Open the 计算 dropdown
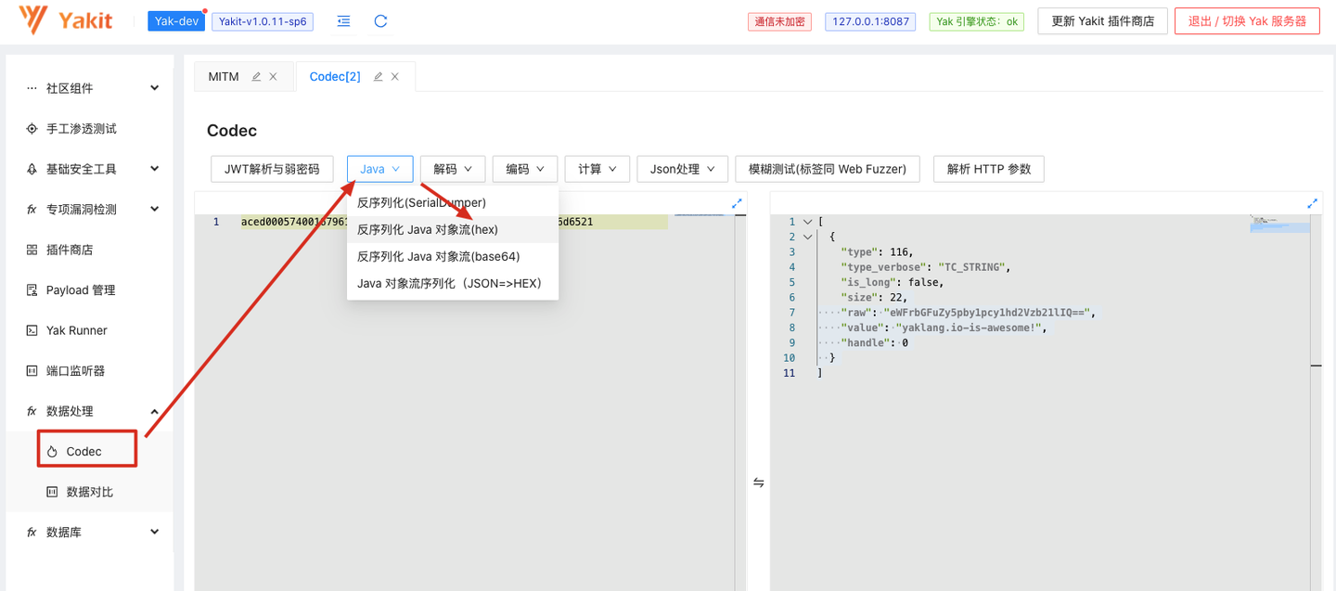The height and width of the screenshot is (591, 1336). pos(597,169)
